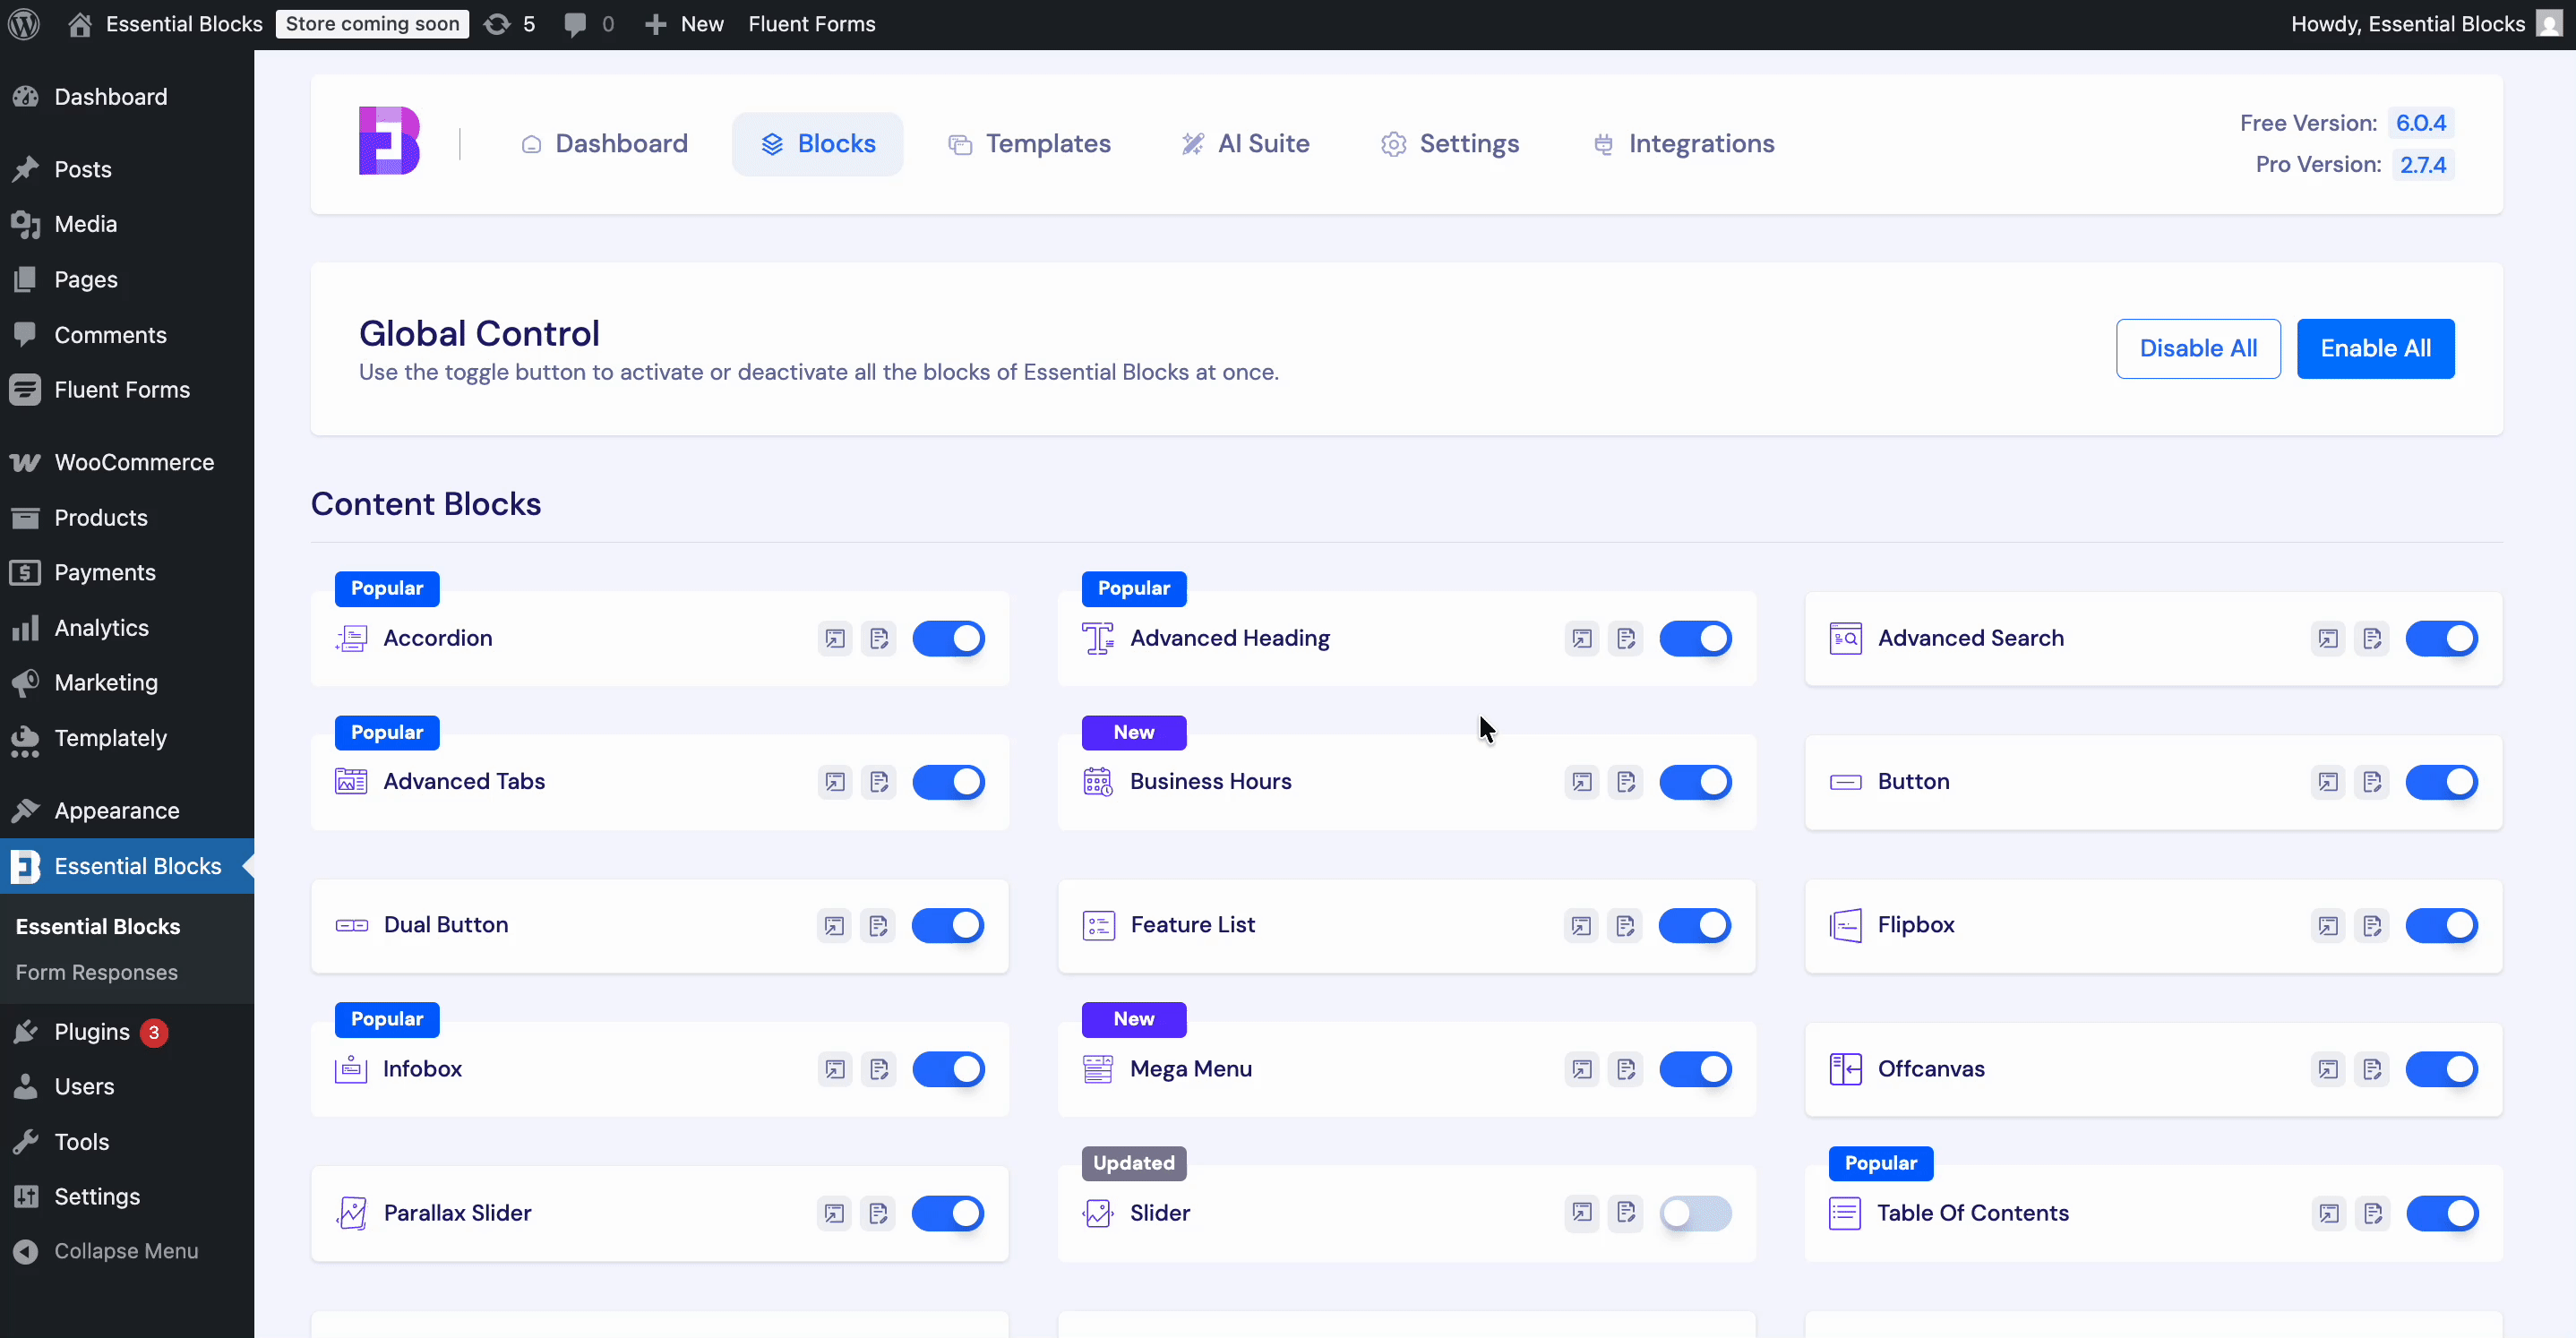Open Form Responses under Essential Blocks

click(96, 971)
